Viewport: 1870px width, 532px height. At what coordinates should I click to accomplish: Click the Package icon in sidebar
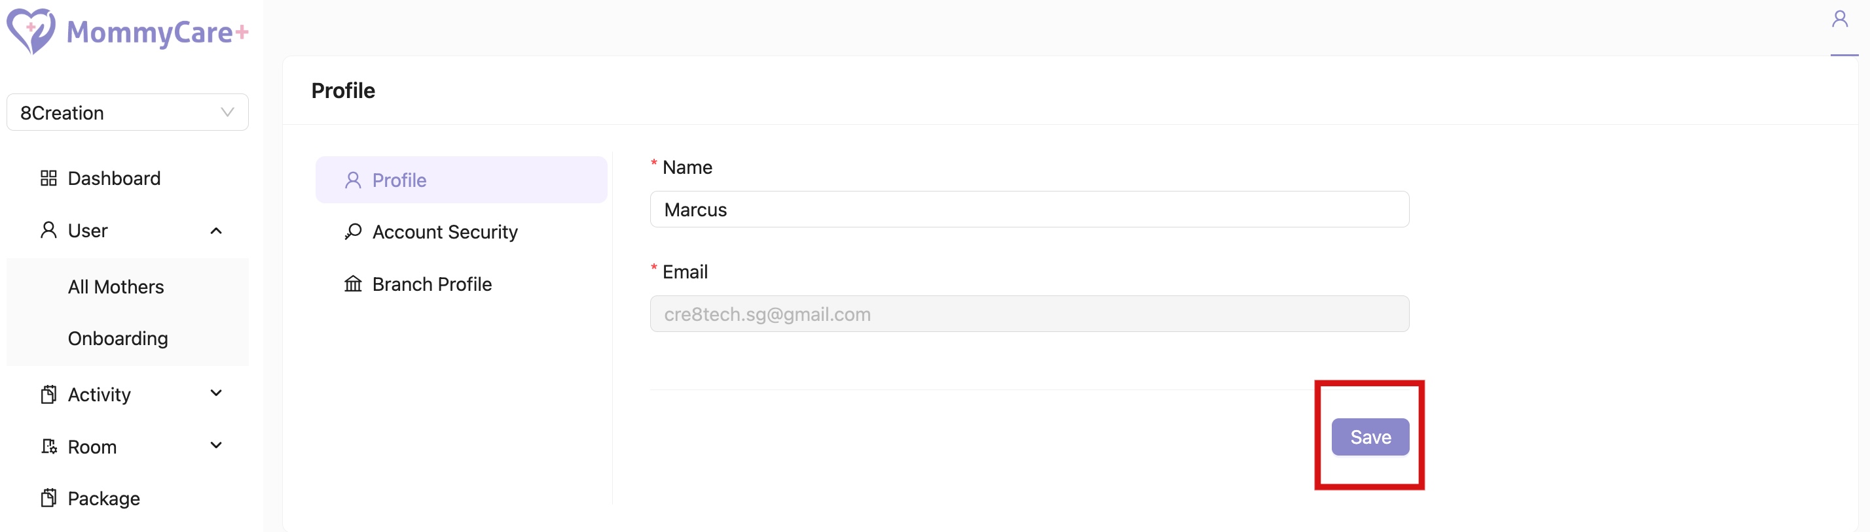pyautogui.click(x=48, y=498)
